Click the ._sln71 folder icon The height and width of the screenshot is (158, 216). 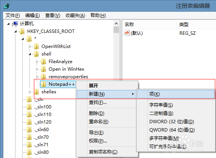pos(29,145)
